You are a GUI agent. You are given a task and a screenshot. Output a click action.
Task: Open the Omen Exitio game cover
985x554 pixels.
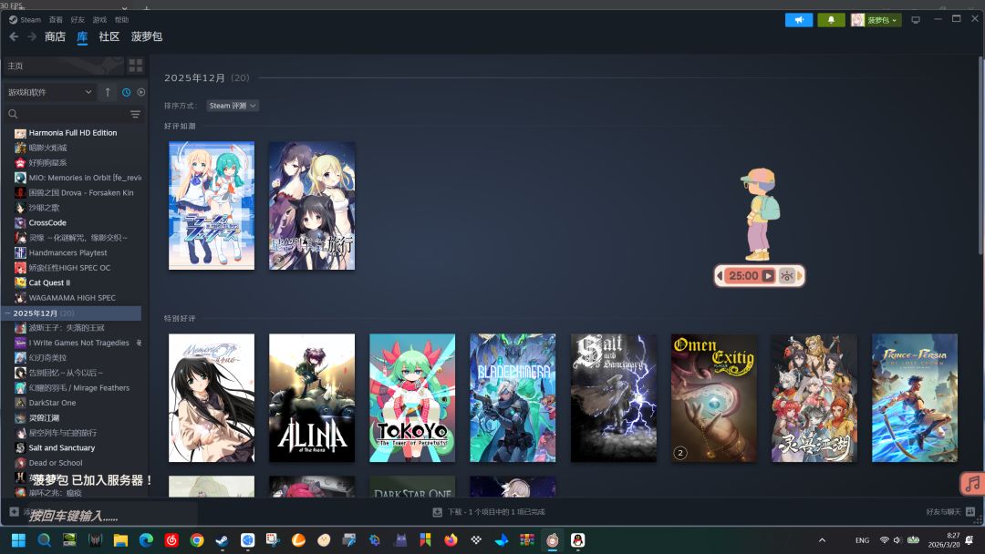click(x=713, y=398)
